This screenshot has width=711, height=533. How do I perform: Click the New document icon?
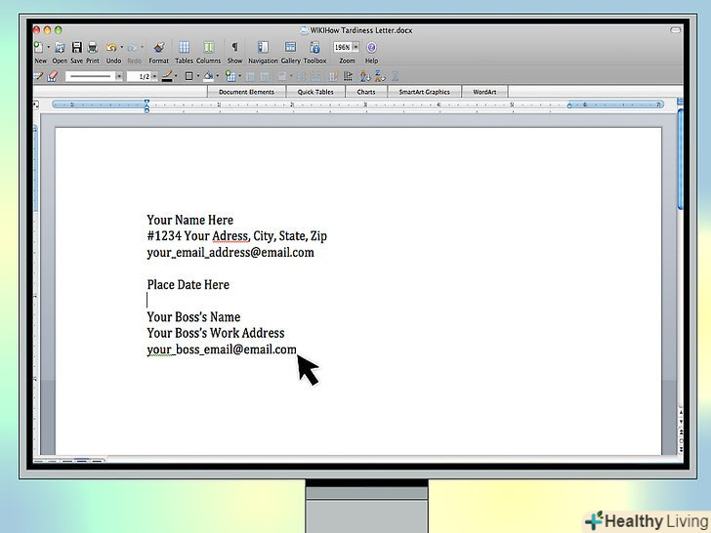39,47
